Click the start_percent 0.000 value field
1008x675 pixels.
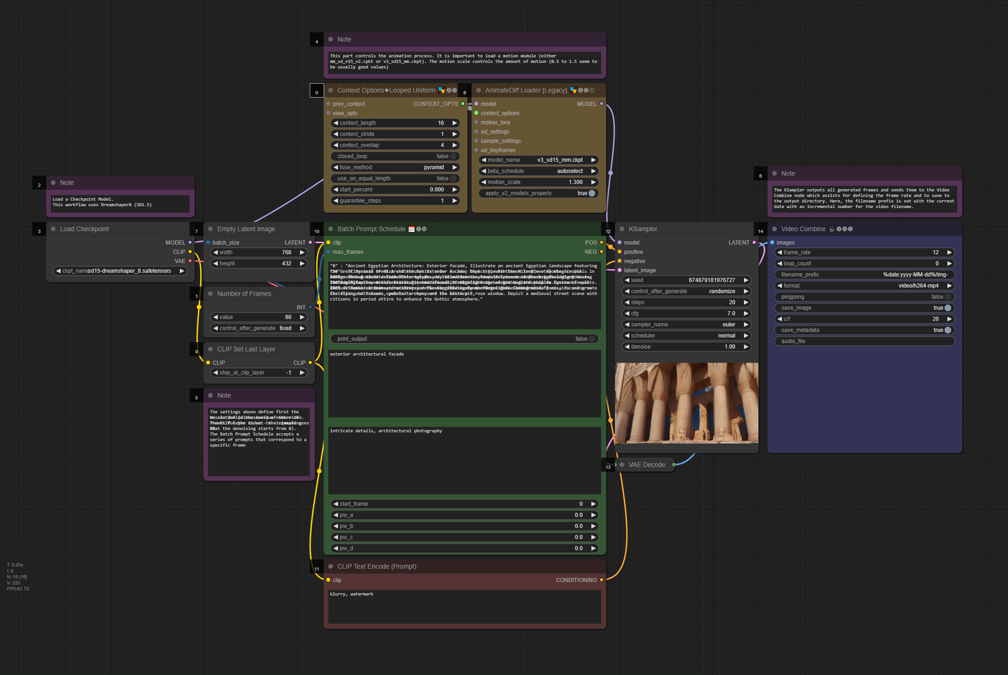(x=395, y=190)
